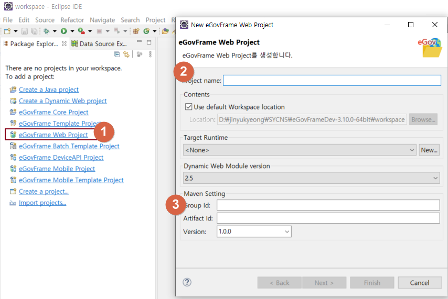Open the Project menu

[155, 20]
